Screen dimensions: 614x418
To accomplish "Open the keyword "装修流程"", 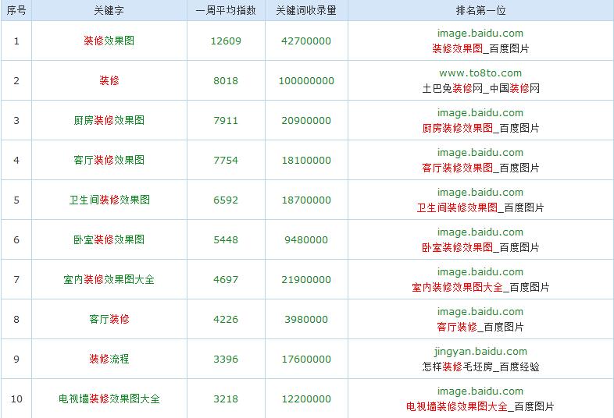I will click(109, 359).
